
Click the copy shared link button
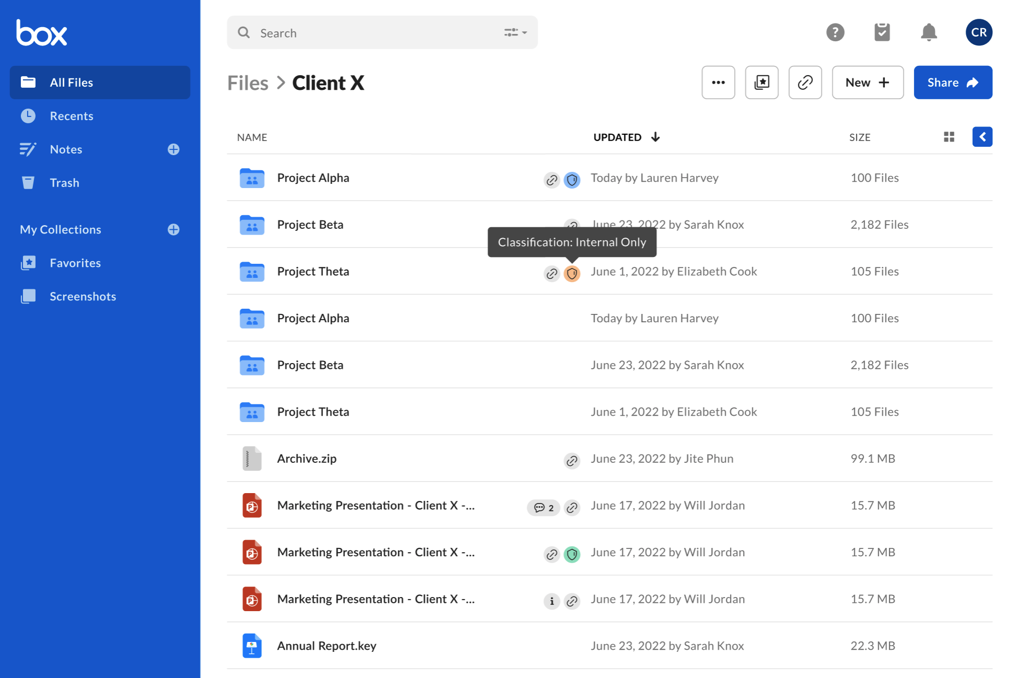[x=805, y=83]
